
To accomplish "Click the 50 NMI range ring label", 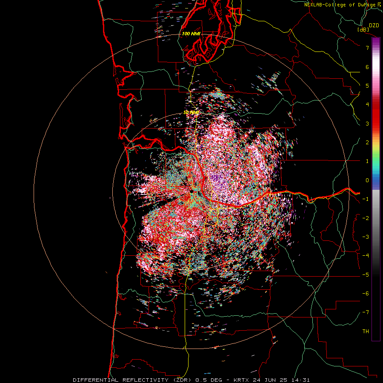I will point(191,113).
